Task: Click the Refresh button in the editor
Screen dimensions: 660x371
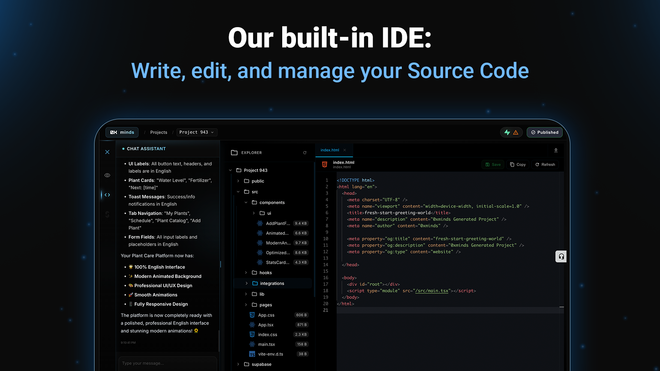Action: (x=545, y=165)
